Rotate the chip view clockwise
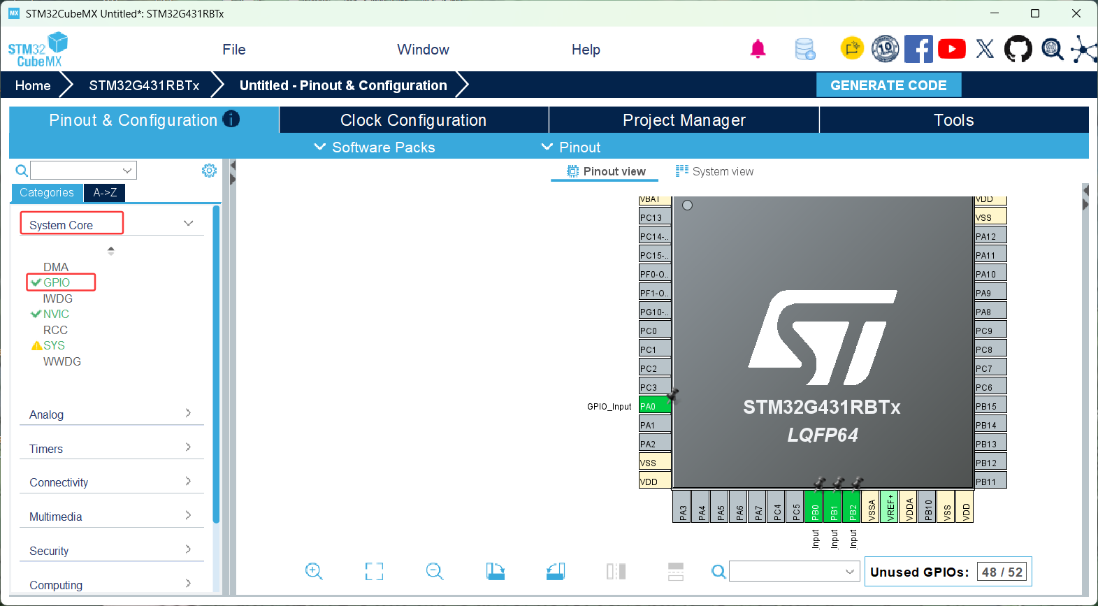 (x=496, y=572)
